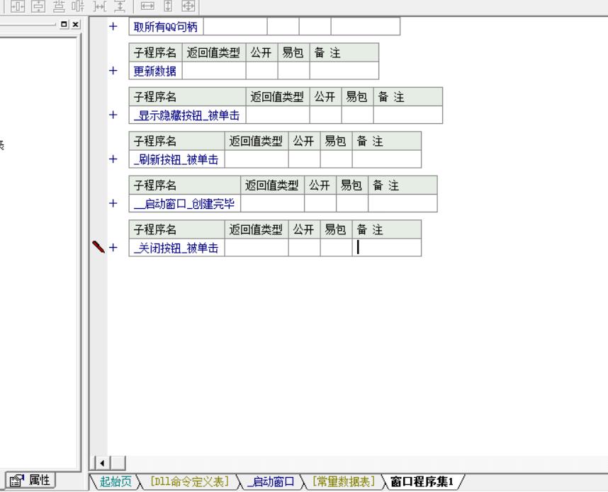
Task: Maximize the left docked panel
Action: 64,24
